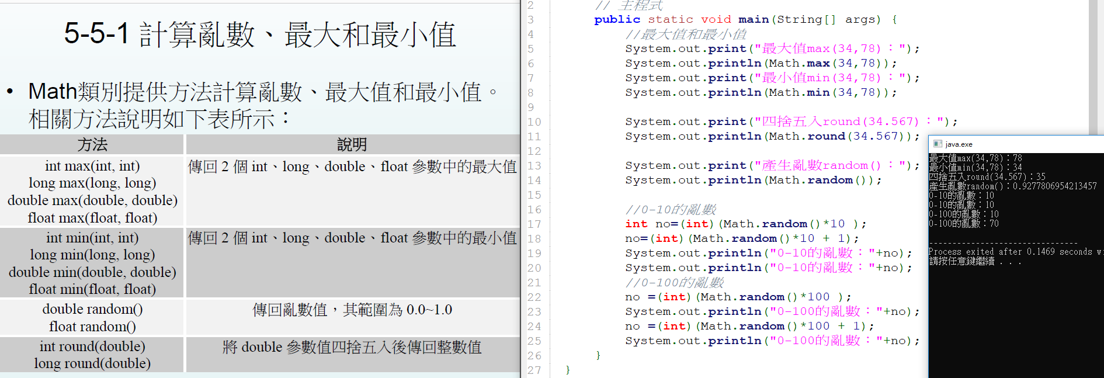Click line number 27 in the gutter
Screen dimensions: 1104x378
tap(534, 370)
